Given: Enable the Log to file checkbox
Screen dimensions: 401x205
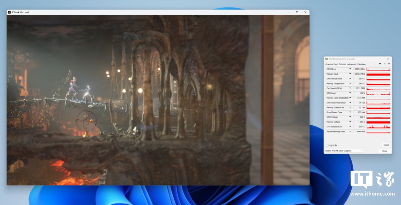Looking at the screenshot, I should pos(327,145).
